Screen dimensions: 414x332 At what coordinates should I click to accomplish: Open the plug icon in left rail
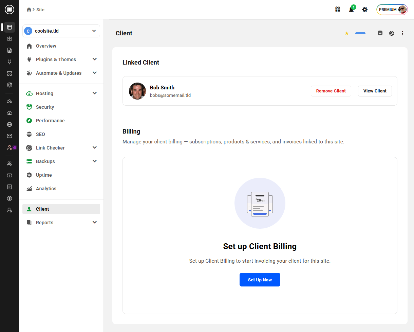click(x=10, y=62)
